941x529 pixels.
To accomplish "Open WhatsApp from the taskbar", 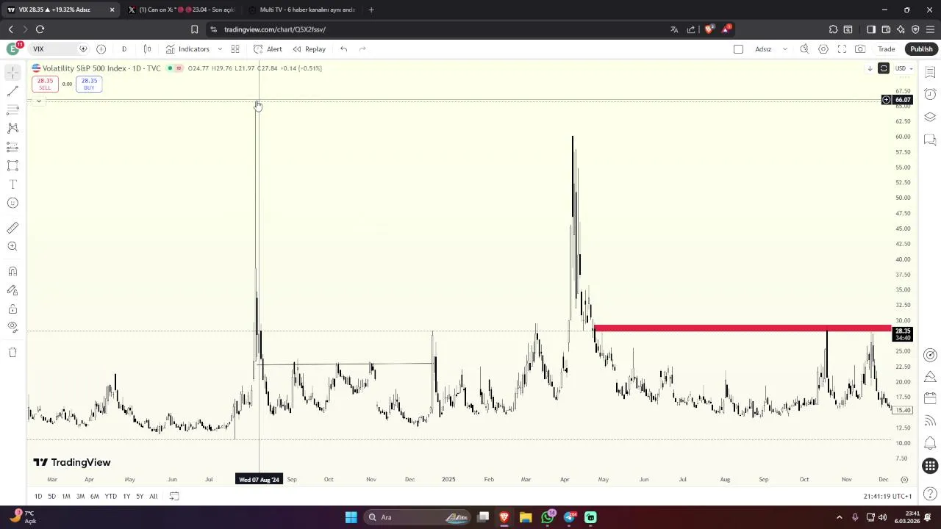I will point(548,517).
